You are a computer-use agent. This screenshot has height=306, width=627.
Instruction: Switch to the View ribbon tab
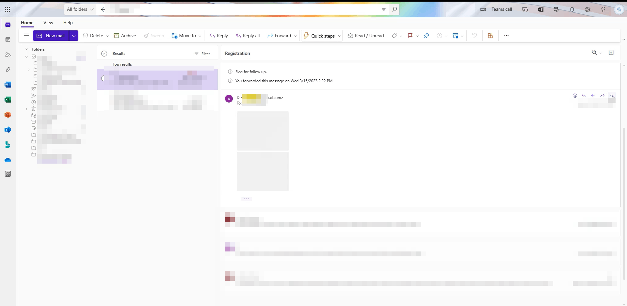click(x=48, y=23)
